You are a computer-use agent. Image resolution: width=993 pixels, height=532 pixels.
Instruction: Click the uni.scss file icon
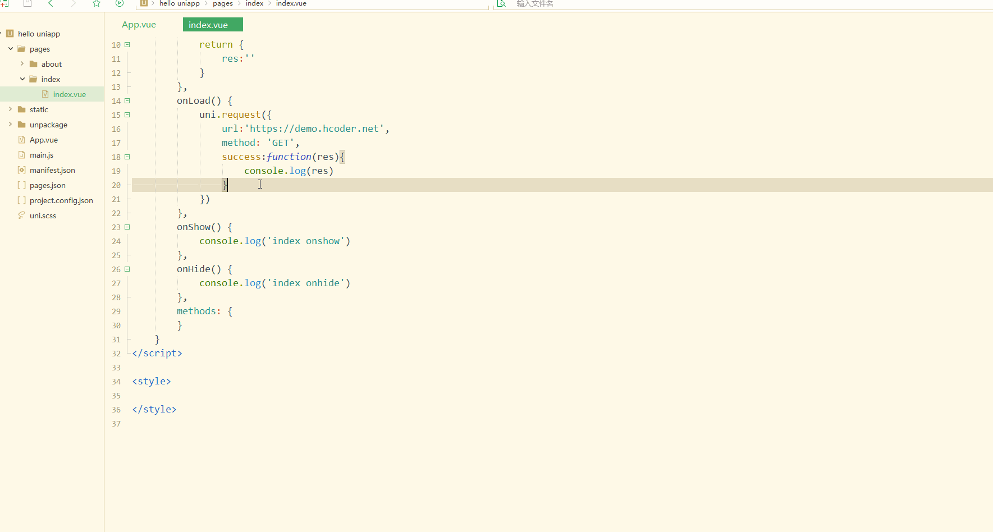coord(21,215)
